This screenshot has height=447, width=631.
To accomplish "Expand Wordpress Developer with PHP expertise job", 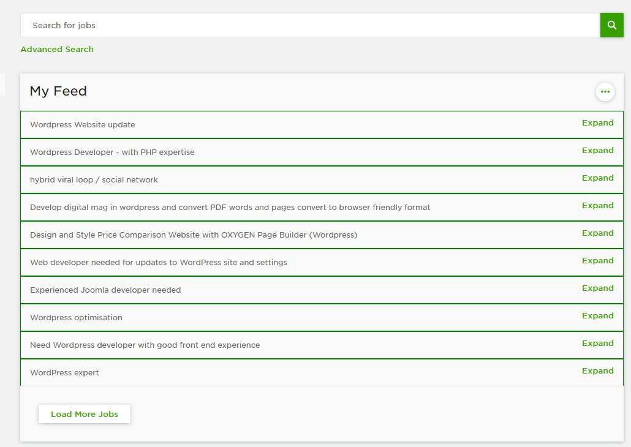I will click(x=597, y=150).
